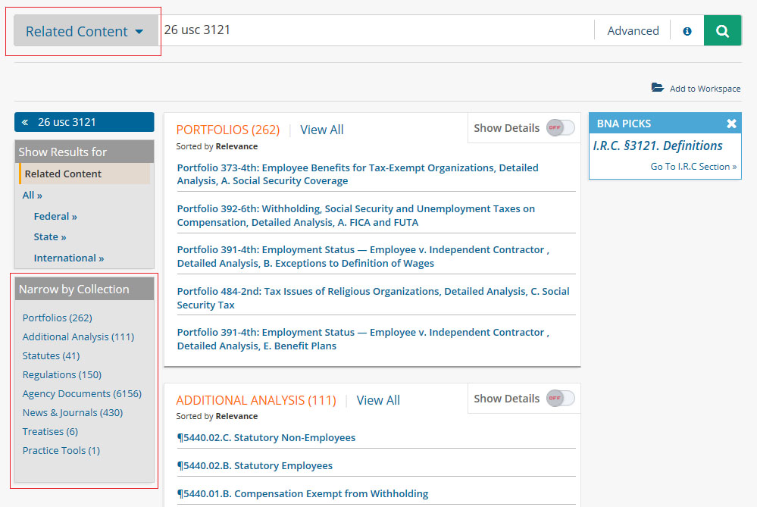Image resolution: width=757 pixels, height=507 pixels.
Task: Expand the State results filter
Action: (50, 236)
